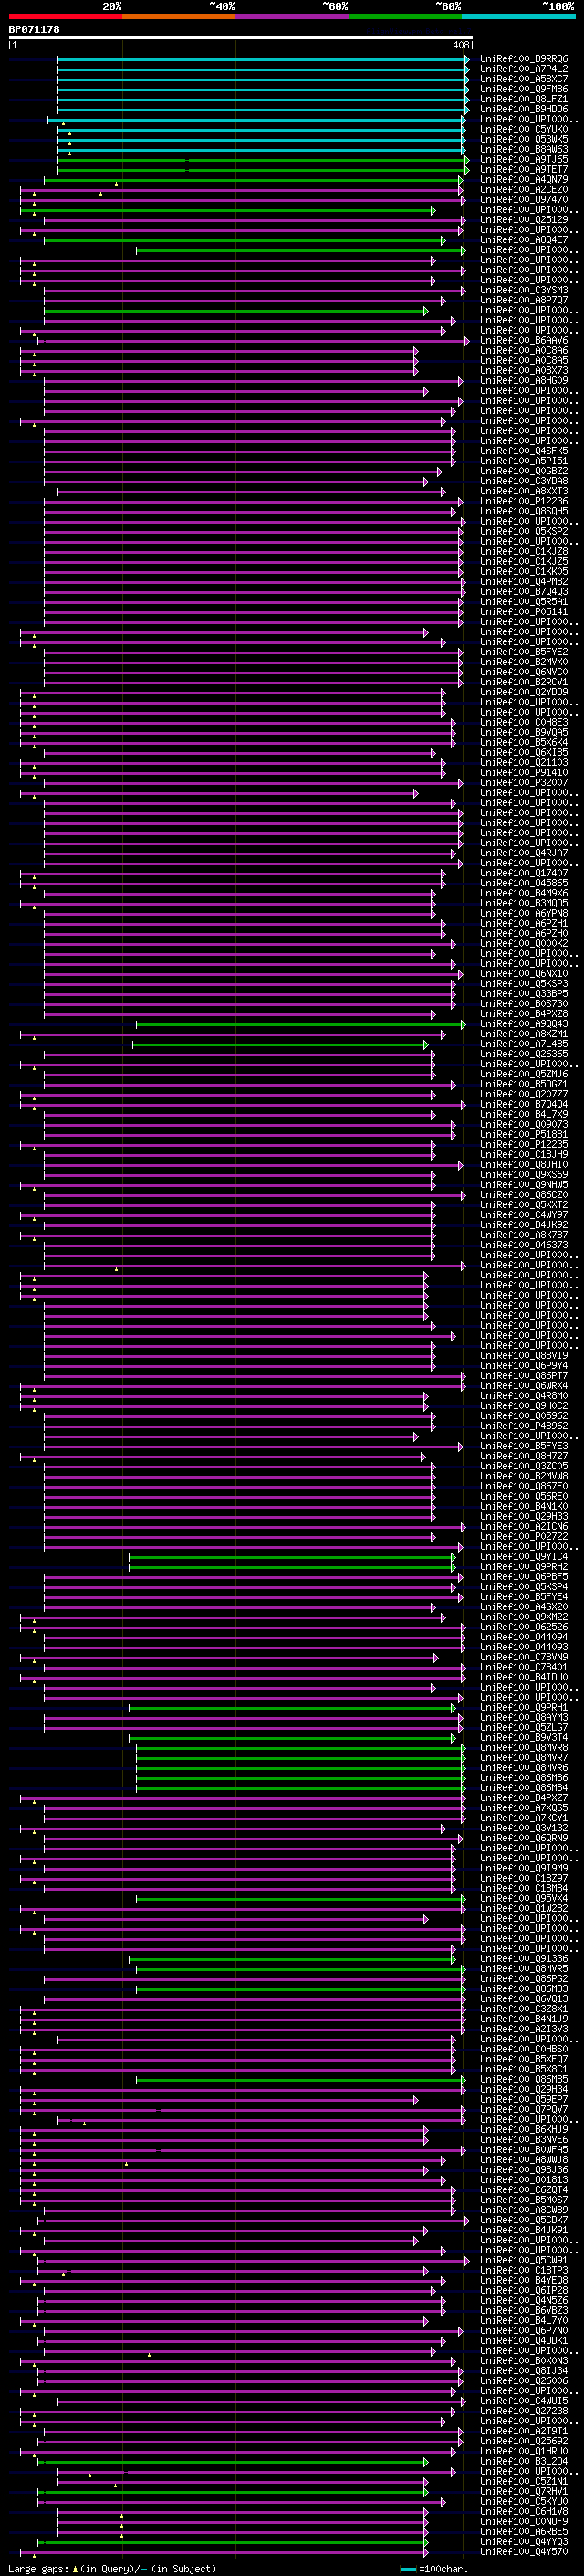This screenshot has width=584, height=2576.
Task: Select the UniRef100_Q9H0C2 hit name
Action: point(524,1405)
